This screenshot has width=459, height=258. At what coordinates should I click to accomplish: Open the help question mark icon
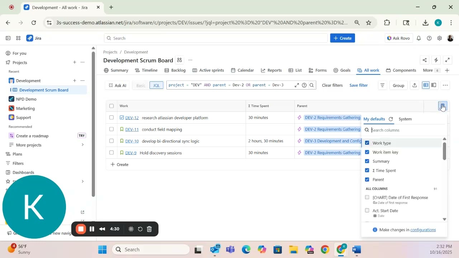(x=429, y=38)
